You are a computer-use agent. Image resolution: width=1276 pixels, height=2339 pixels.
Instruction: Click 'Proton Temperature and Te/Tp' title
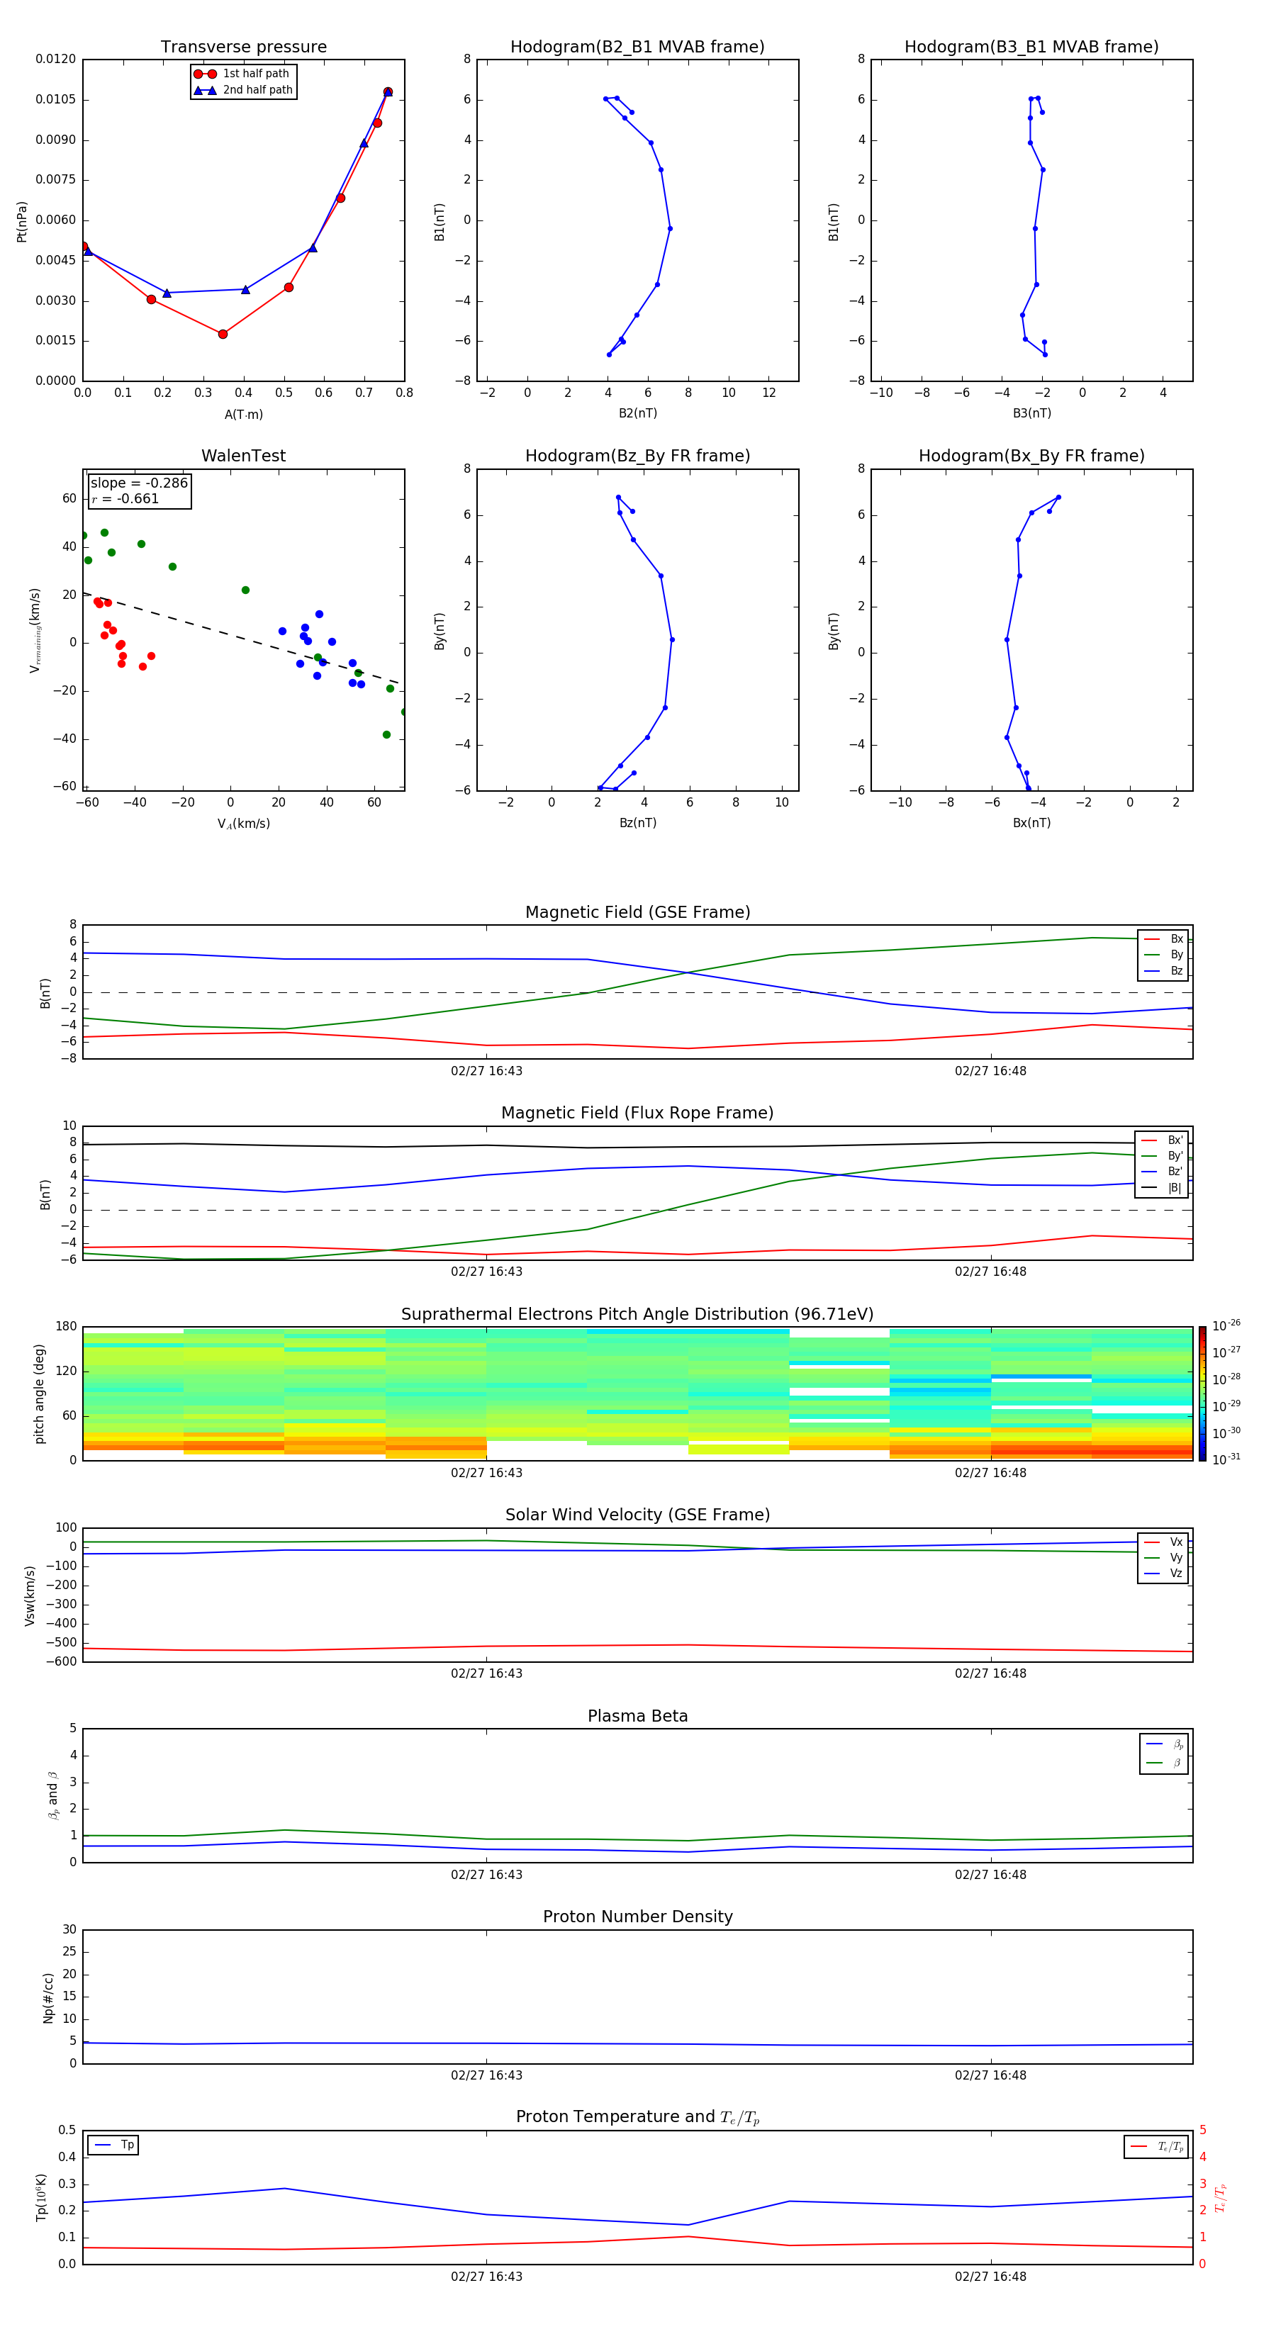637,2117
